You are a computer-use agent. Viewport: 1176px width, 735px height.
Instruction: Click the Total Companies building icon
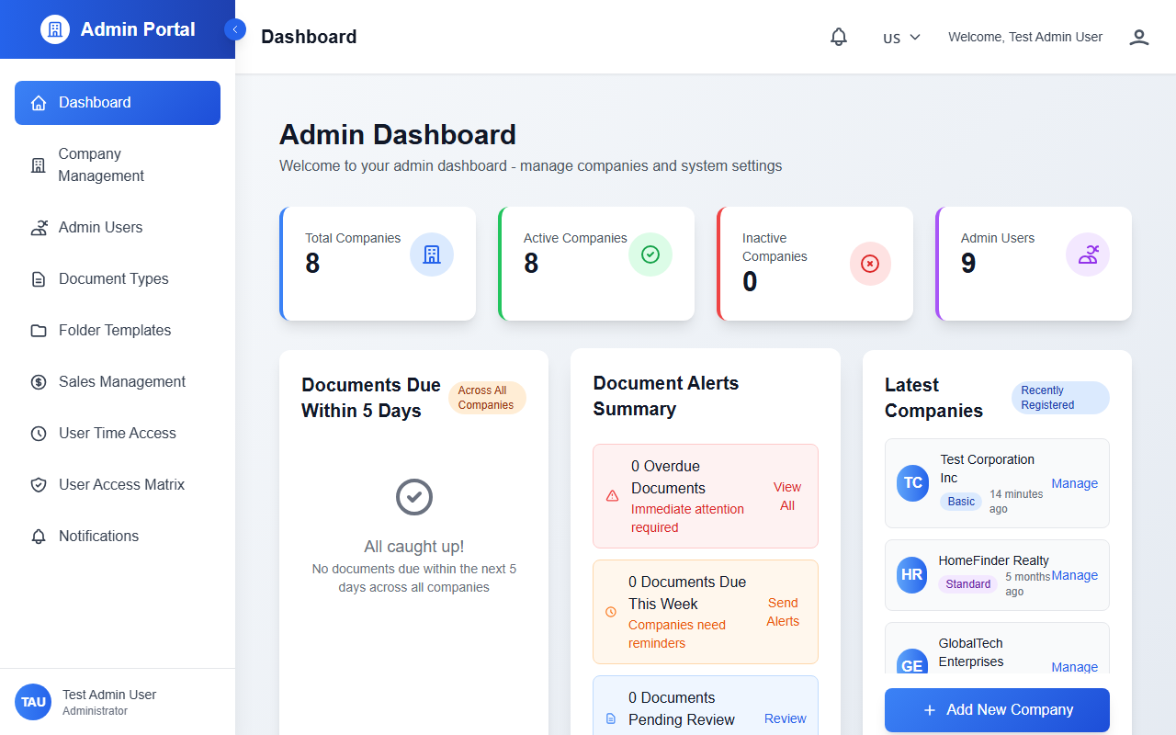432,254
